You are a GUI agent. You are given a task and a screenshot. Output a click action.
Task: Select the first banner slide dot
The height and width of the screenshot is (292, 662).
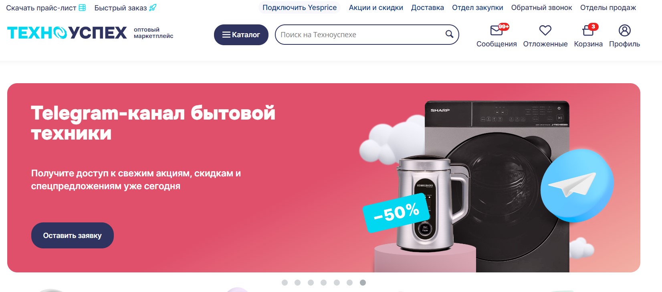point(285,282)
